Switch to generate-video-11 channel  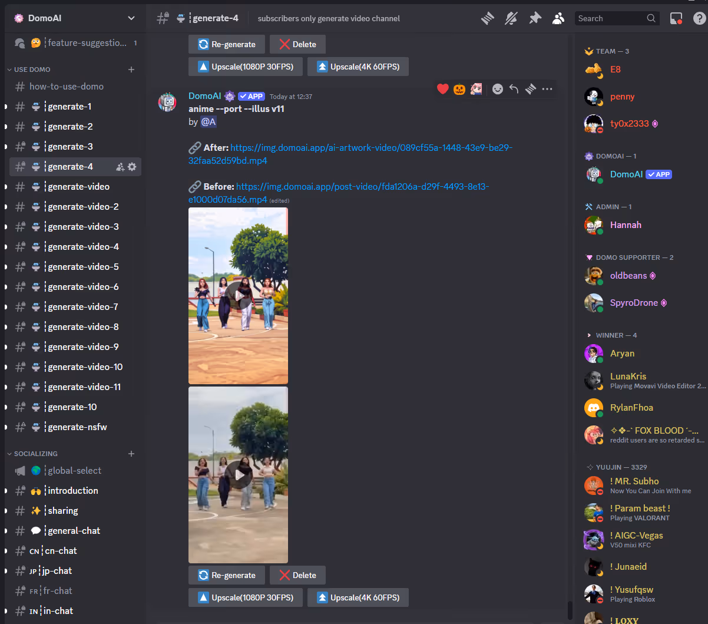75,387
